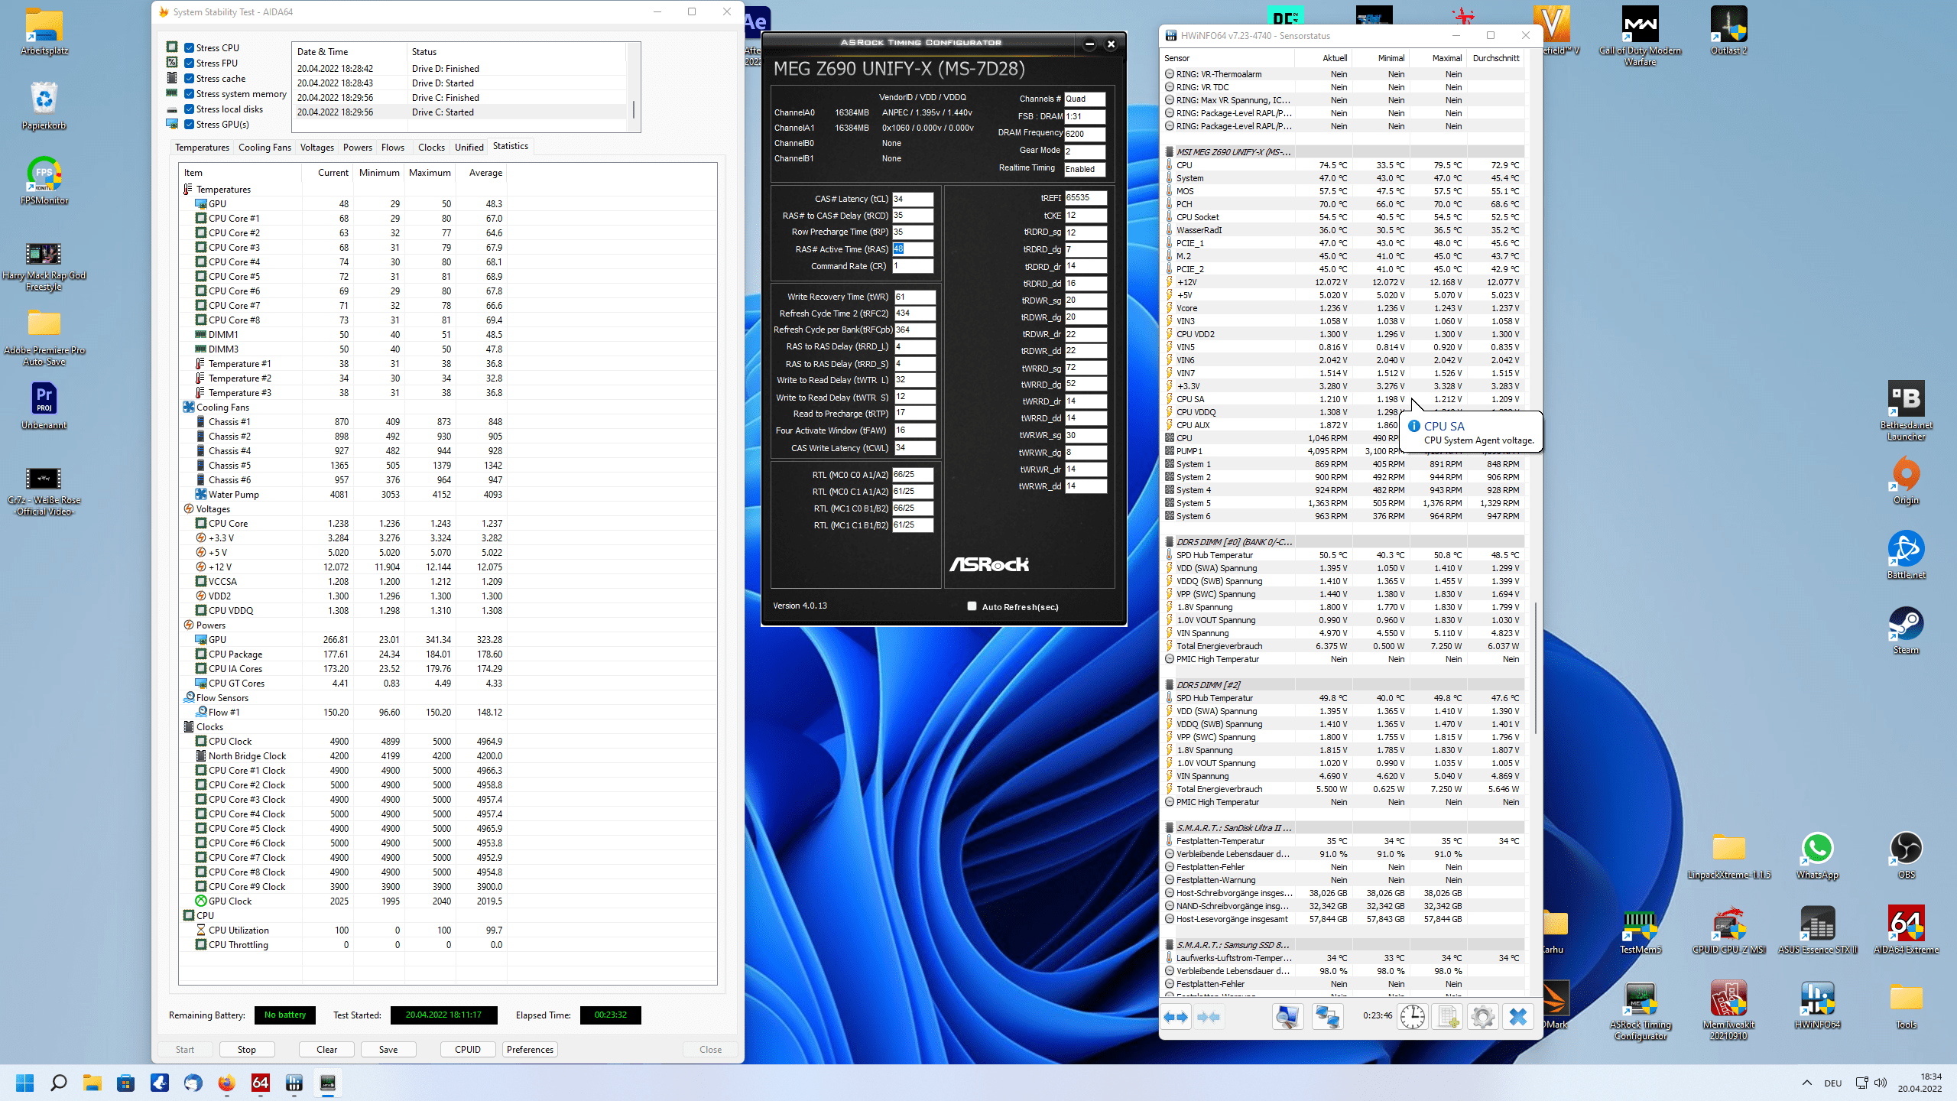Switch to Temperatures tab in AIDA64
Viewport: 1957px width, 1101px height.
(x=202, y=147)
